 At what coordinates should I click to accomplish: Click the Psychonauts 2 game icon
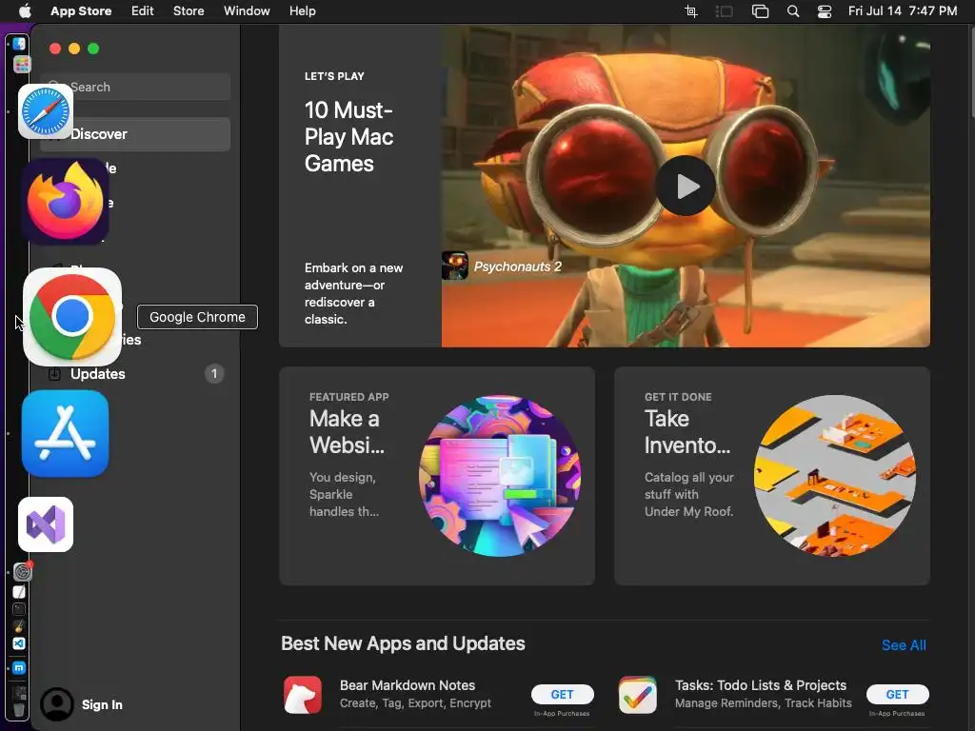[454, 267]
